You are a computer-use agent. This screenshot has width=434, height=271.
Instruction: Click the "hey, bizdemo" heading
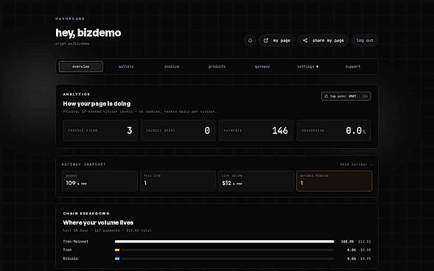(x=88, y=32)
